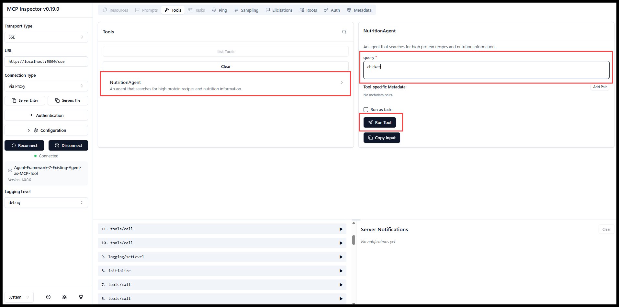Screen dimensions: 619x307
Task: Click the send icon inside the Run Tool button
Action: (370, 122)
